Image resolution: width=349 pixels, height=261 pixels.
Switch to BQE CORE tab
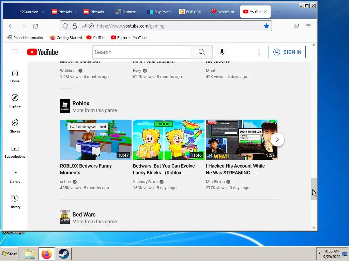click(x=192, y=12)
